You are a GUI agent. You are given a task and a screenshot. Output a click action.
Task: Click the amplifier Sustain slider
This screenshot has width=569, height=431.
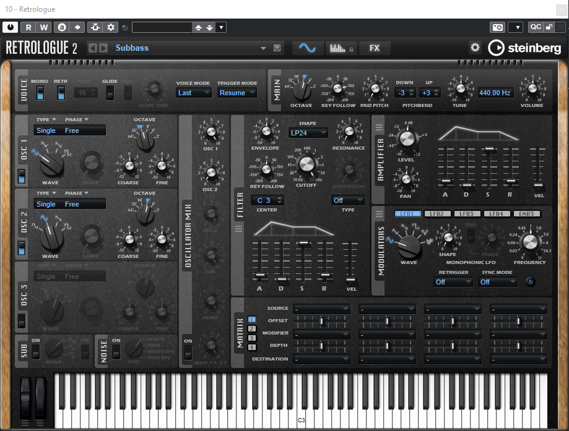point(489,148)
